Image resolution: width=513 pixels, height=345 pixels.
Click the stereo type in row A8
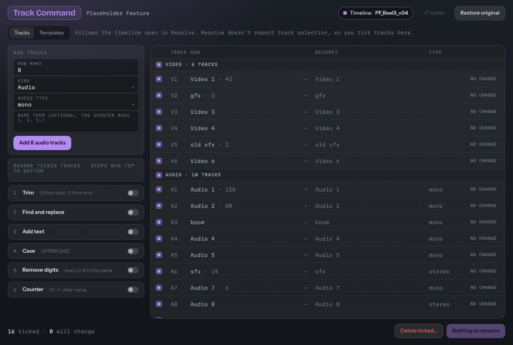(x=439, y=304)
